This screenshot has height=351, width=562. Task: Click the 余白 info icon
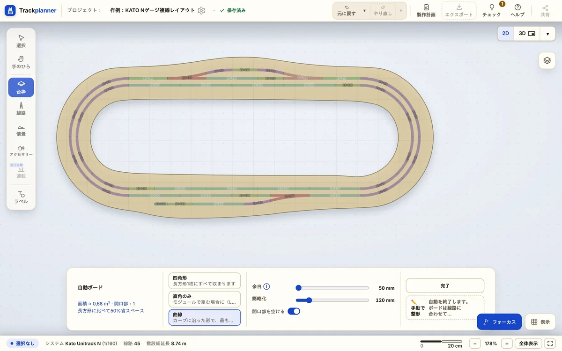pyautogui.click(x=267, y=287)
